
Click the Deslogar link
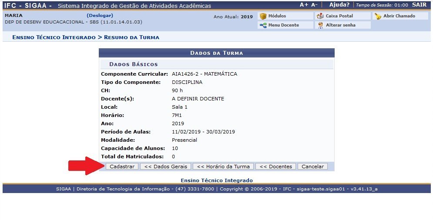tap(100, 16)
